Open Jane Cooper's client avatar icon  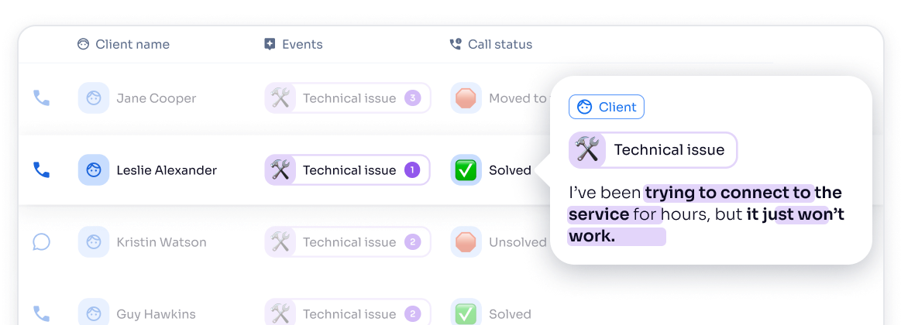(x=94, y=98)
